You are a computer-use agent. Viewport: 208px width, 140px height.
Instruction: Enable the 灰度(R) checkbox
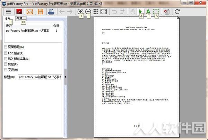6,64
